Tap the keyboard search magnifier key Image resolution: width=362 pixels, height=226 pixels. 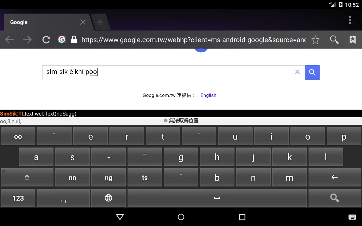coord(335,198)
